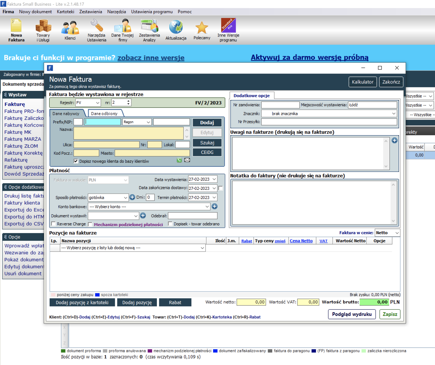Open Narzędzia Ustawienia toolbar icon
Screen dimensions: 435x365
(97, 30)
